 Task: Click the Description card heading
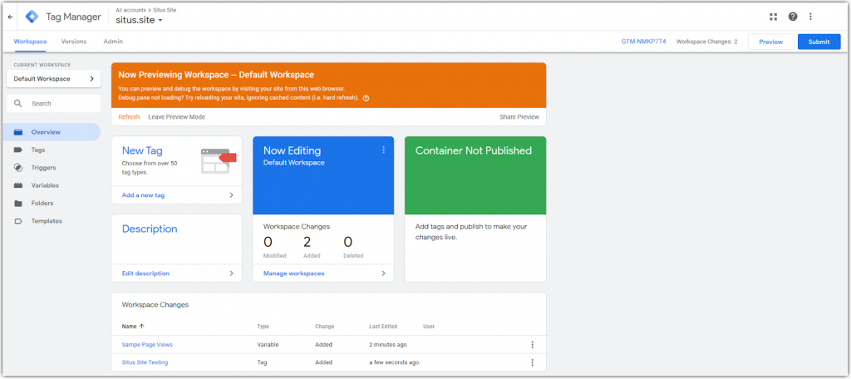pyautogui.click(x=150, y=229)
